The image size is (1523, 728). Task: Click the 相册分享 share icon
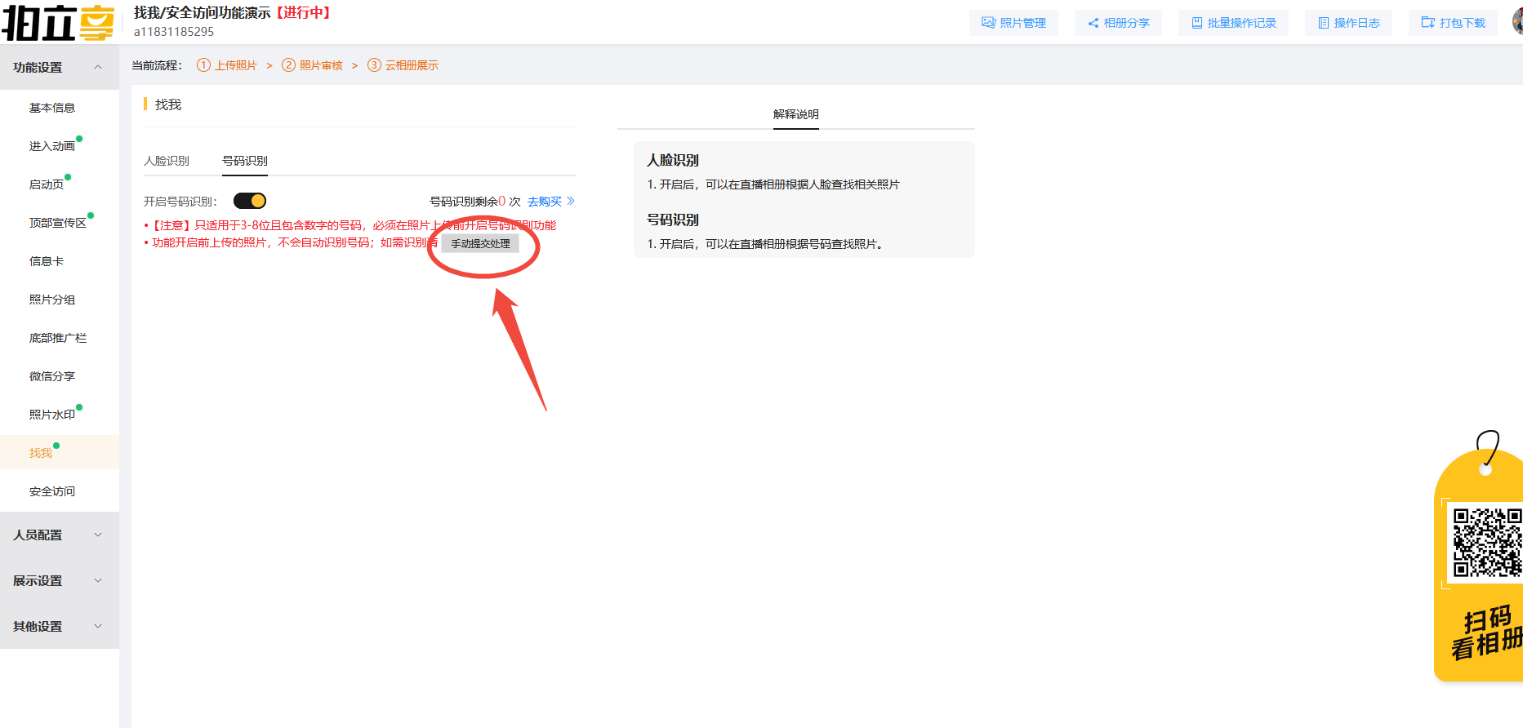(x=1093, y=23)
